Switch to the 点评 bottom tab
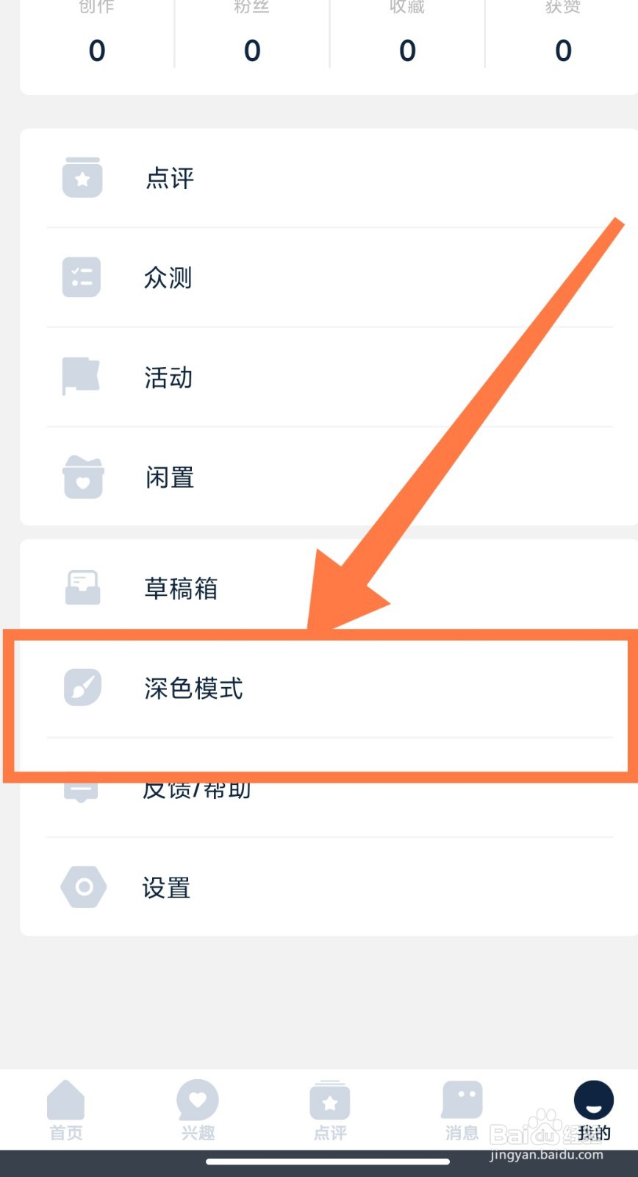The image size is (638, 1177). click(329, 1110)
